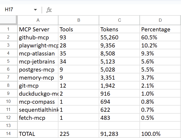Select the 'mcp-atlassian' cell

point(38,53)
